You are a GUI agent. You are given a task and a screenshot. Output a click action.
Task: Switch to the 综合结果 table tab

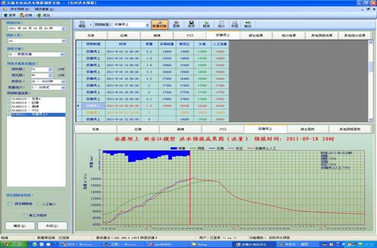coord(256,35)
